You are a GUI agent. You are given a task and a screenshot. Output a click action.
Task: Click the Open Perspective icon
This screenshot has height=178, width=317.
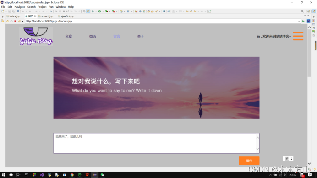(x=308, y=11)
